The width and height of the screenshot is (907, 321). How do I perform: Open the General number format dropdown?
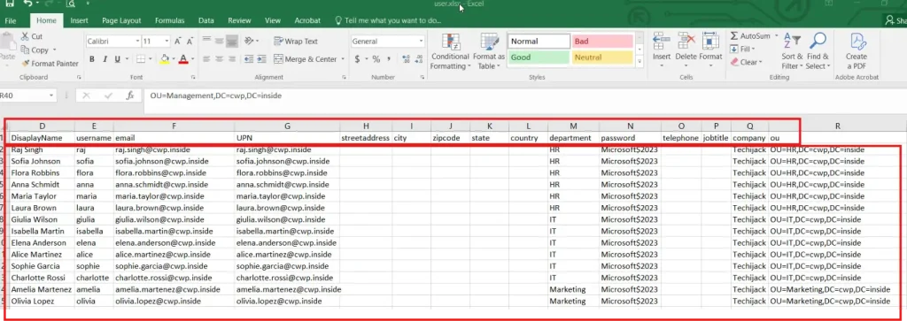tap(421, 42)
